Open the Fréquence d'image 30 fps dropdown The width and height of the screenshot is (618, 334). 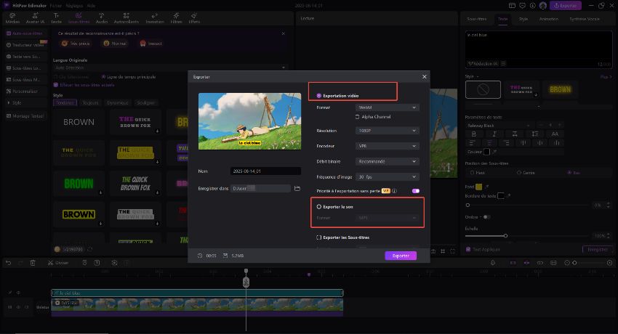coord(387,176)
